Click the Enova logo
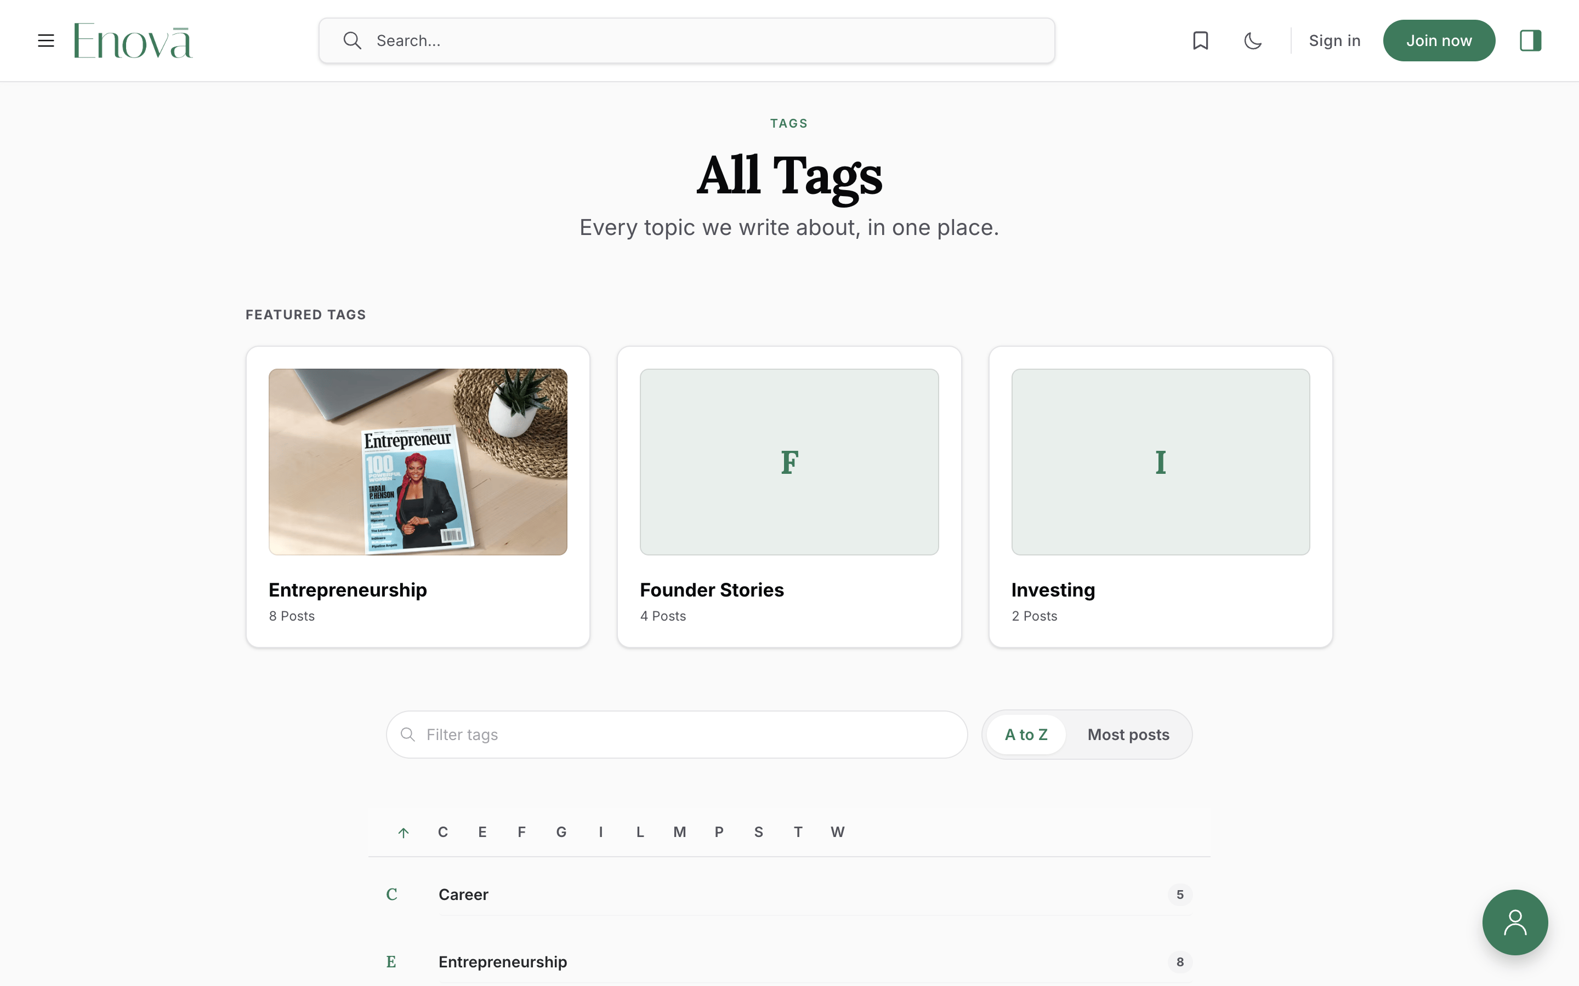The image size is (1579, 986). pyautogui.click(x=133, y=41)
